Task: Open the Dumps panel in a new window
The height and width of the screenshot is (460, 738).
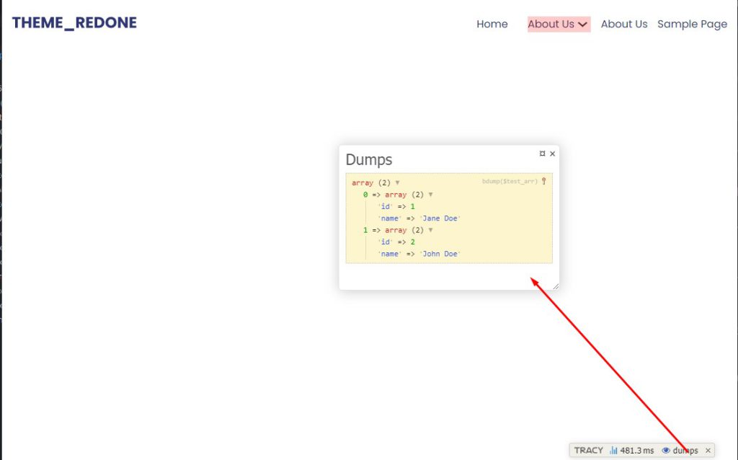Action: (542, 154)
